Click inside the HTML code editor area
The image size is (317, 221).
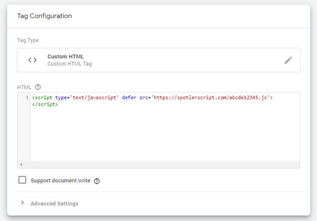point(165,127)
